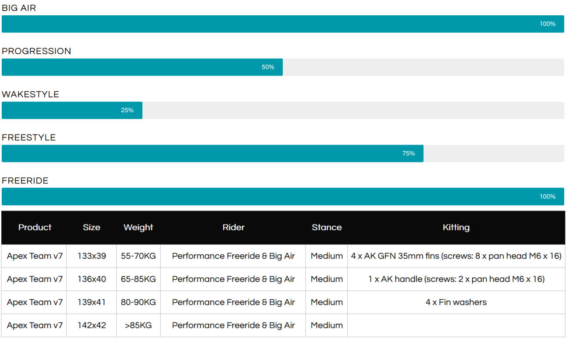569x339 pixels.
Task: Select the 133x39 size cell
Action: click(x=91, y=256)
